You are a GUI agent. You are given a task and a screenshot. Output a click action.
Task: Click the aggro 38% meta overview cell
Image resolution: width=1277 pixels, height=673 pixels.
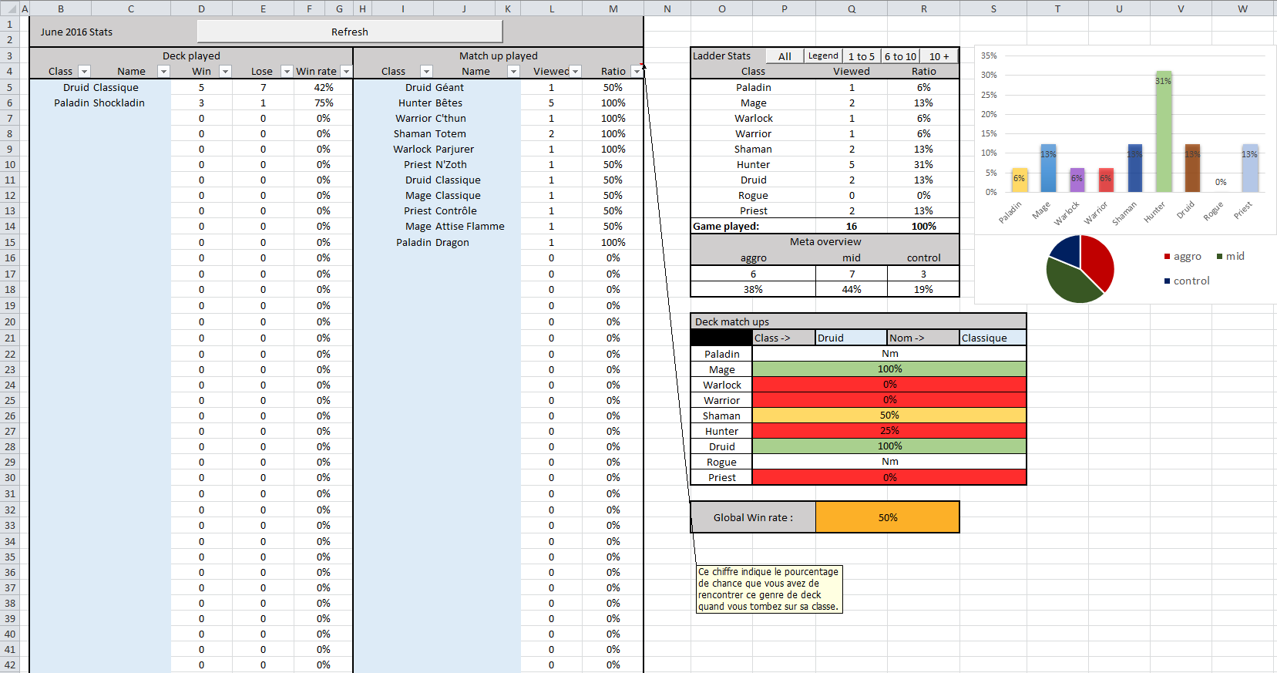(x=753, y=289)
